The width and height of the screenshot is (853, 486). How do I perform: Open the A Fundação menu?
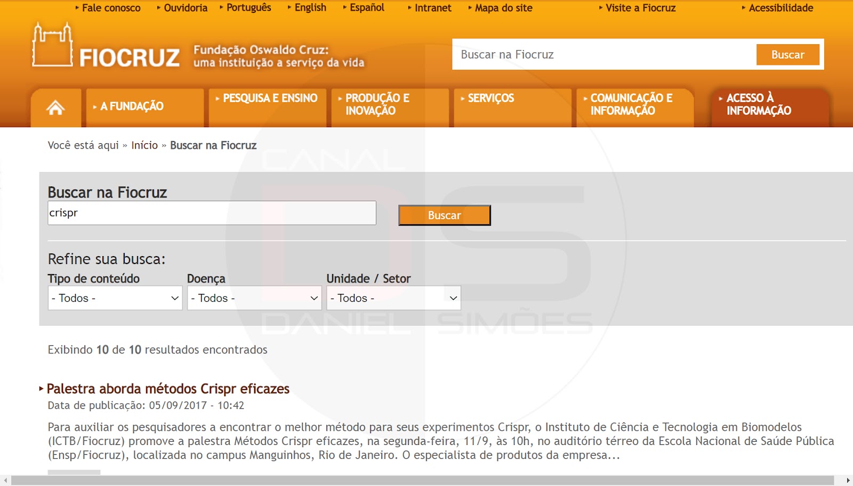[145, 108]
